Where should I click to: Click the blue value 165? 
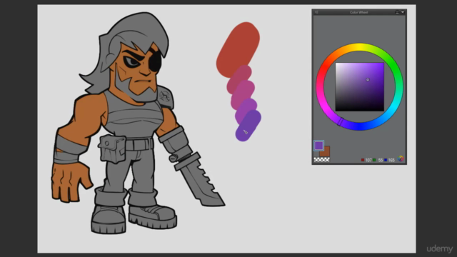pyautogui.click(x=391, y=160)
